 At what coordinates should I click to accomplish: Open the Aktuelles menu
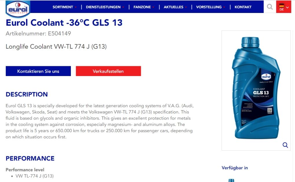click(x=173, y=7)
